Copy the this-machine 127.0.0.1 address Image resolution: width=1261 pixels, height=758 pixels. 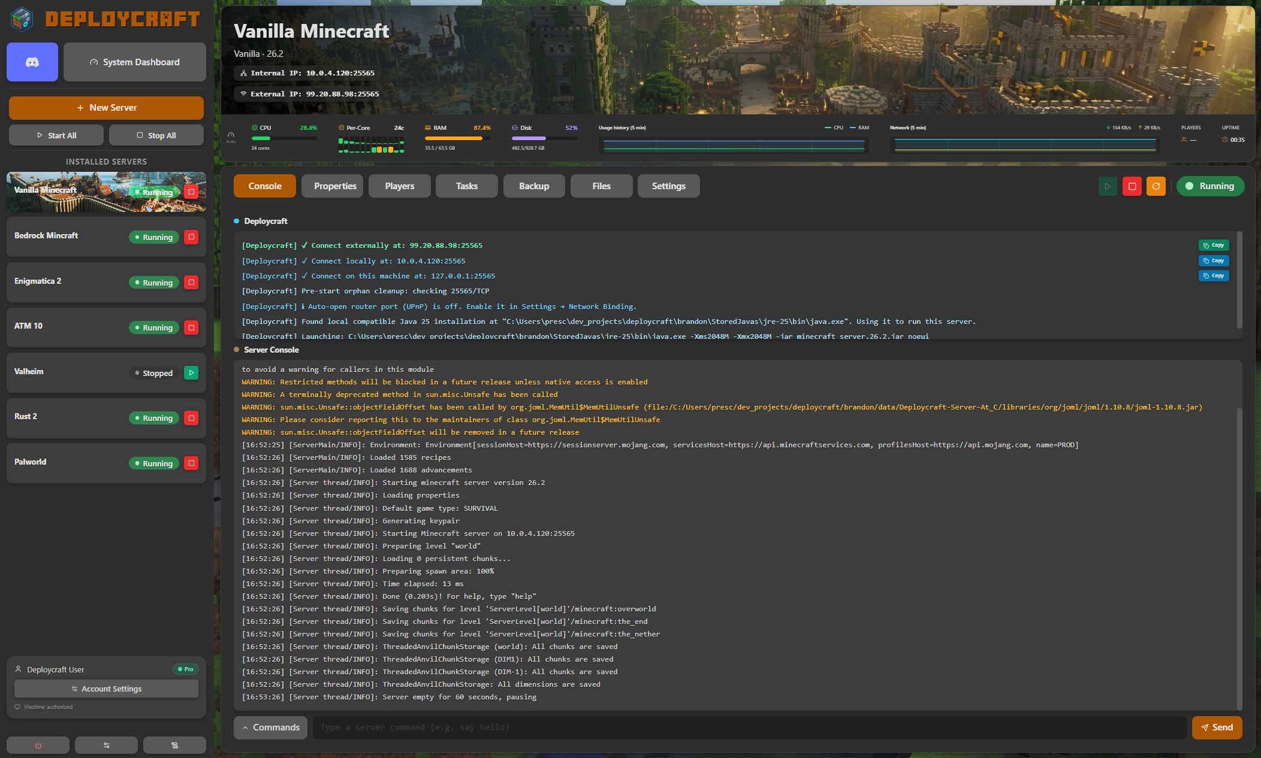(1214, 275)
